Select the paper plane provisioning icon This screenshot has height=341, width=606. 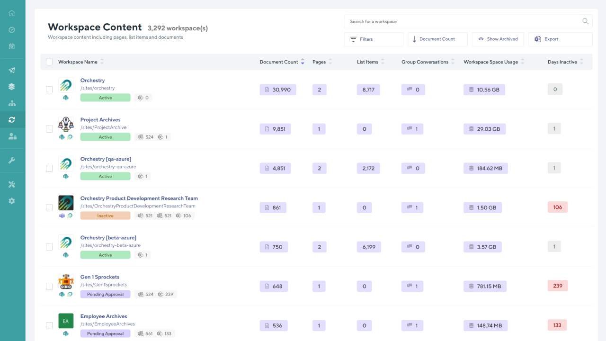point(12,70)
